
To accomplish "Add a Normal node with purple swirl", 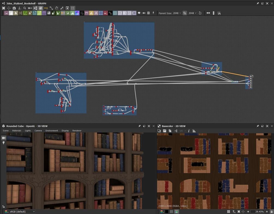I will click(77, 13).
